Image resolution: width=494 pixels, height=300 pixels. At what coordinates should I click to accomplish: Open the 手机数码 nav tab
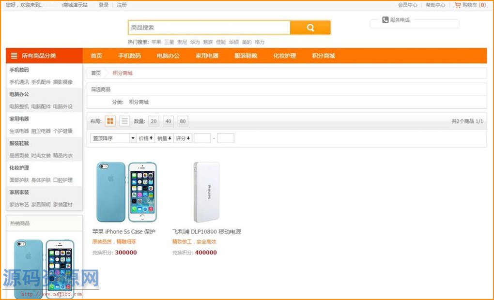point(129,56)
